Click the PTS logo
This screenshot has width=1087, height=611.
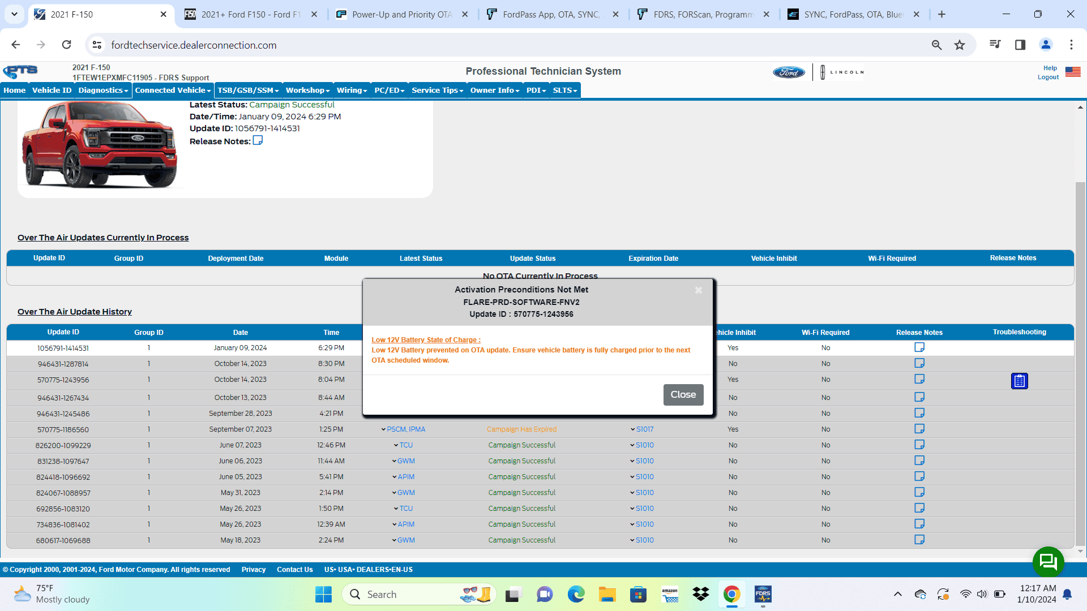point(20,72)
